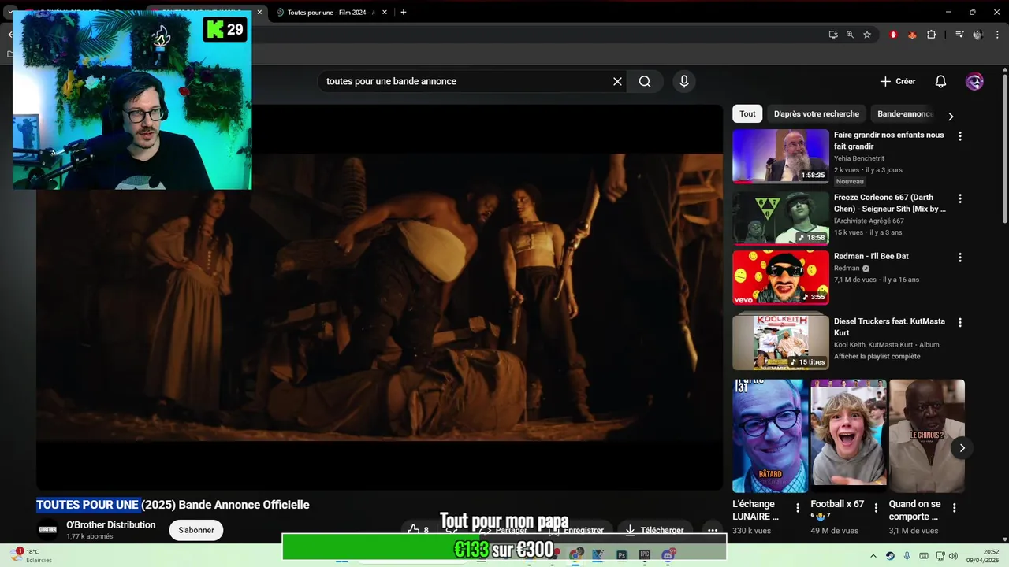Open options for L'échange LUNAIRE short
The image size is (1009, 567).
coord(797,508)
